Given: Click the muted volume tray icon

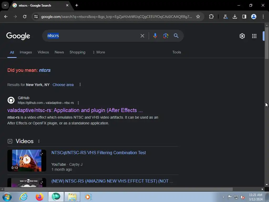Looking at the screenshot, I should 242,197.
